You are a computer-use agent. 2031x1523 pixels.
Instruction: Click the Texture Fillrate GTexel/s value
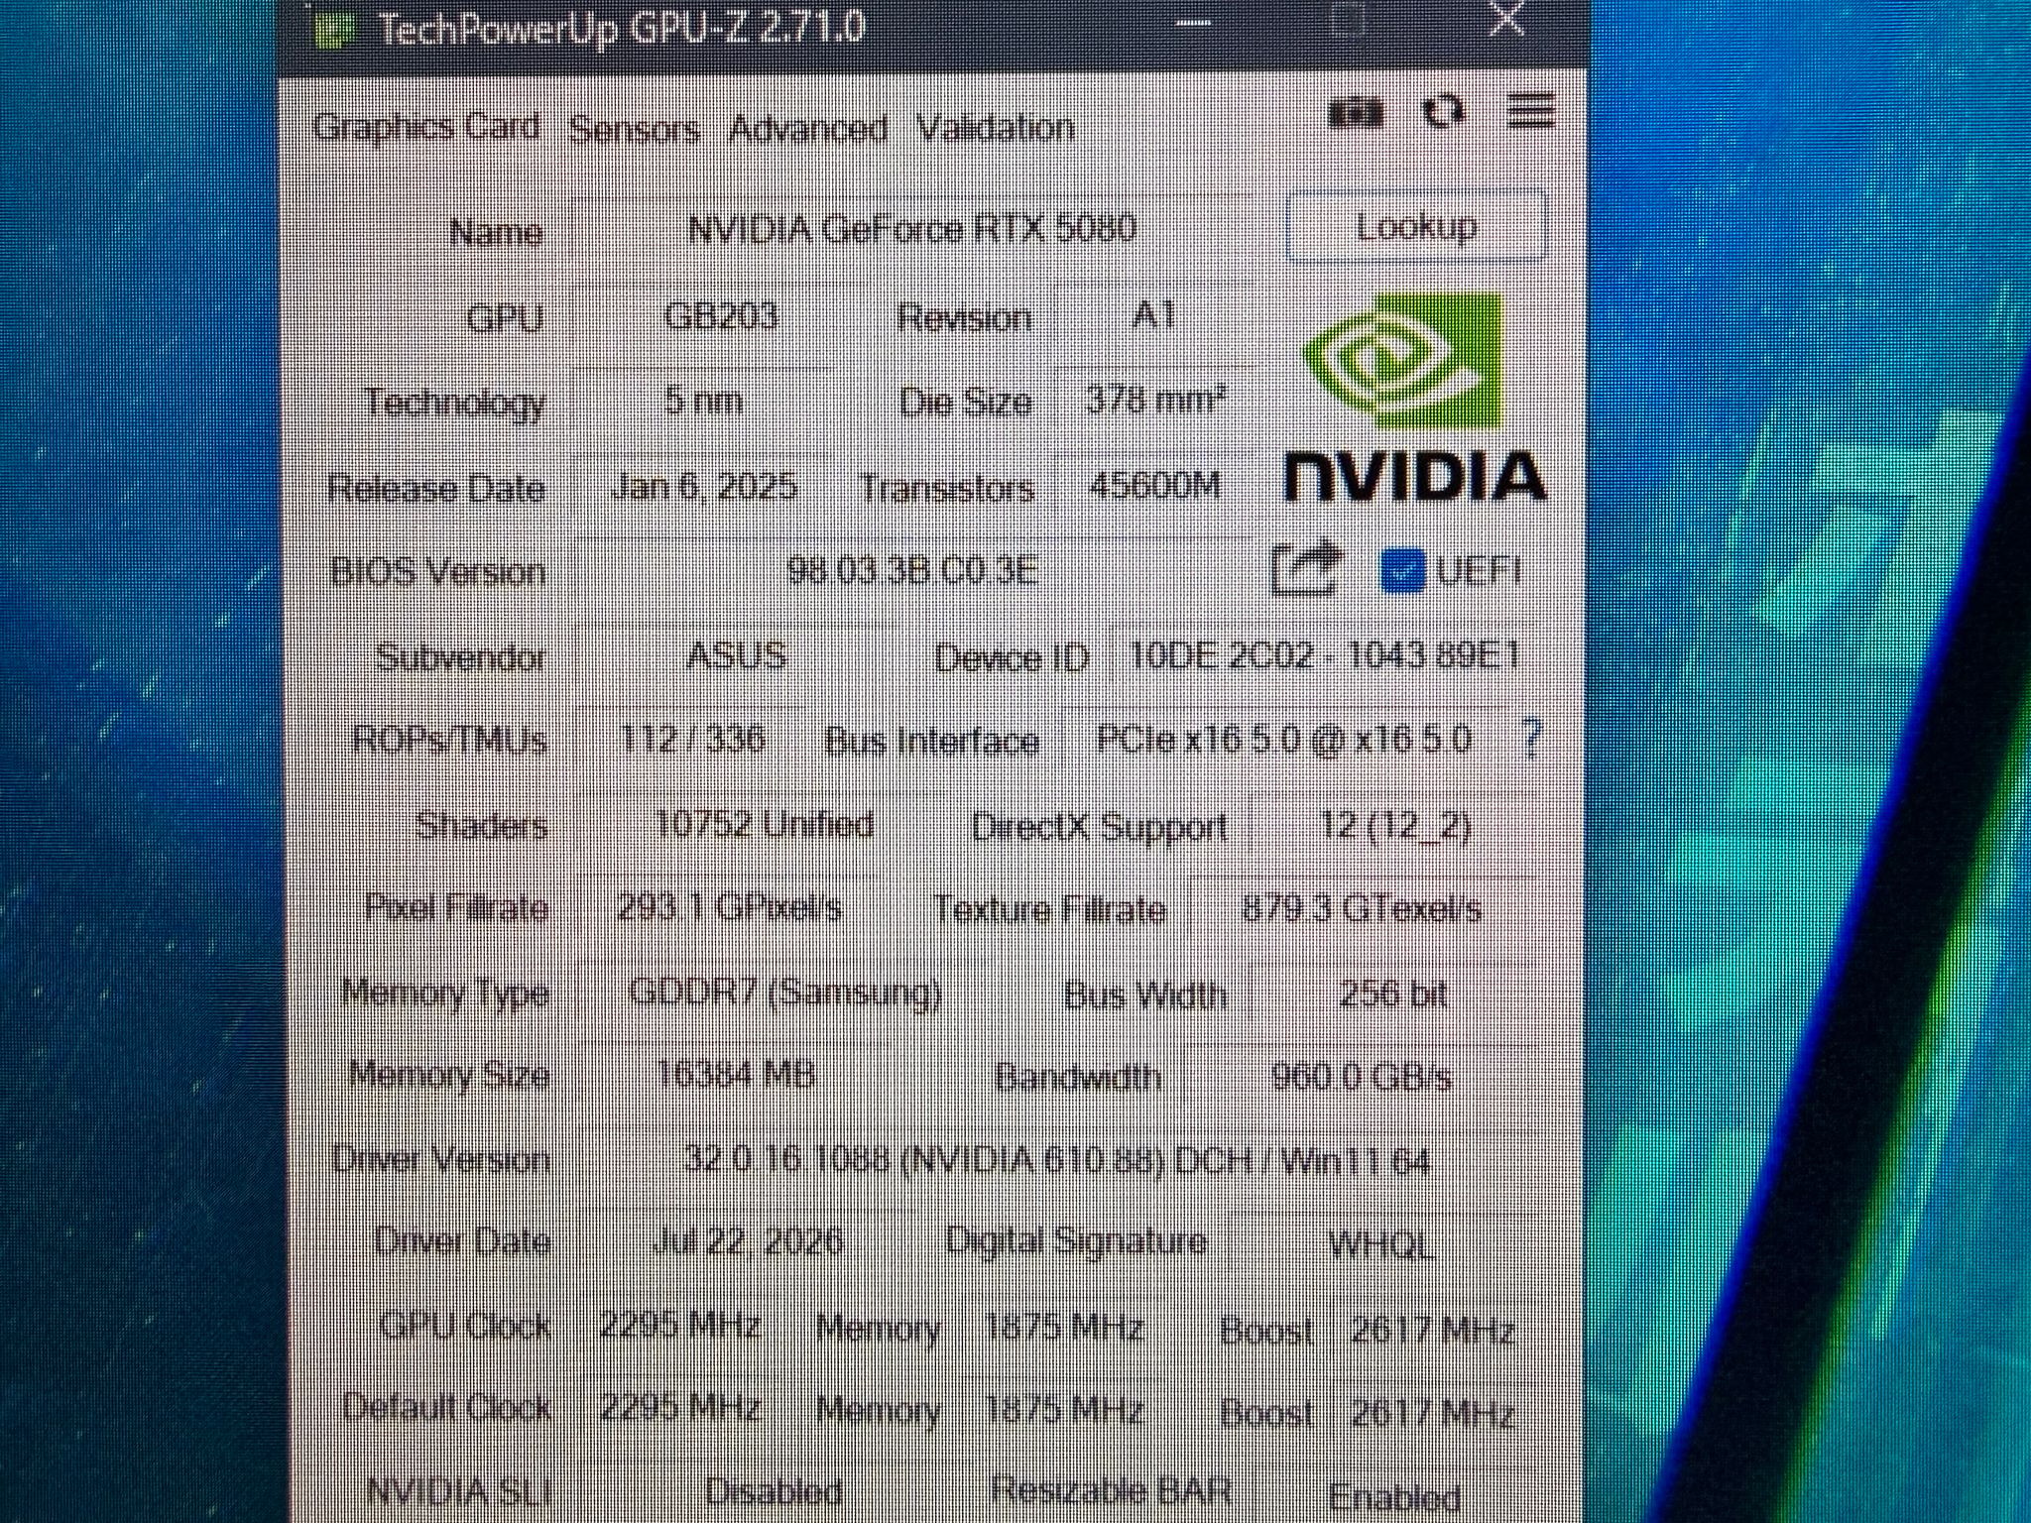[x=1362, y=907]
